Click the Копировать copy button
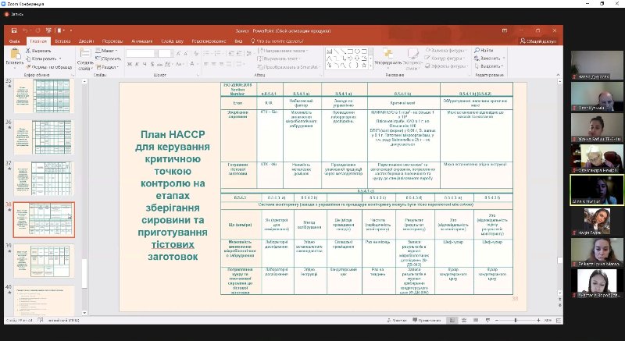 41,59
